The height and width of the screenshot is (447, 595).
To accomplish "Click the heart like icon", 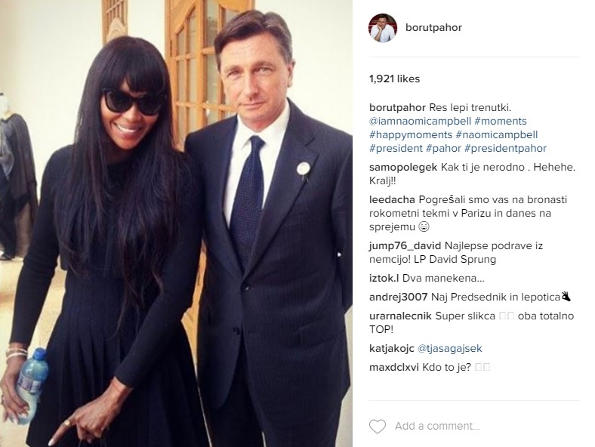I will pyautogui.click(x=378, y=426).
